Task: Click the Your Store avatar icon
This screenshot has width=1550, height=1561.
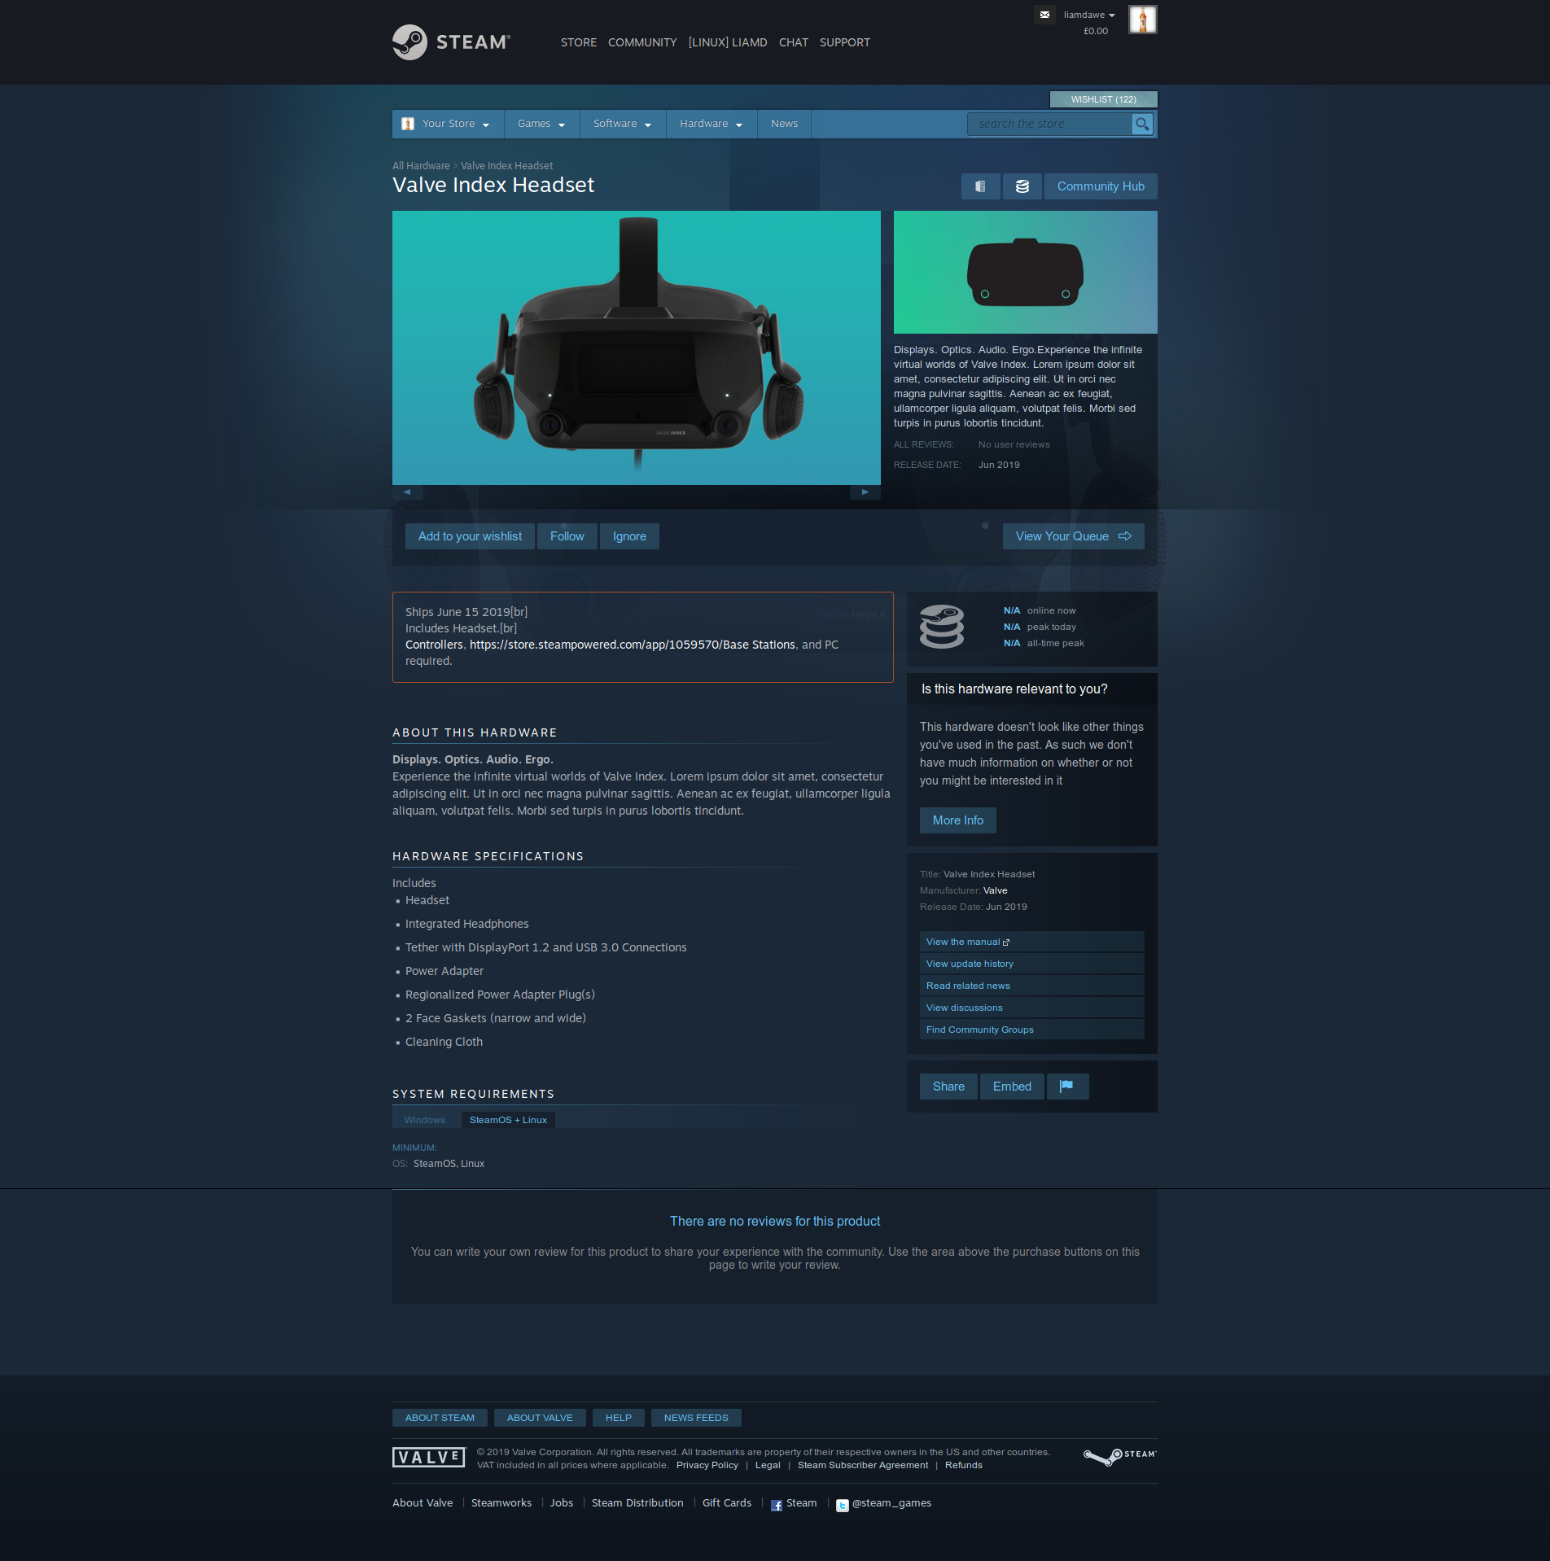Action: coord(408,124)
